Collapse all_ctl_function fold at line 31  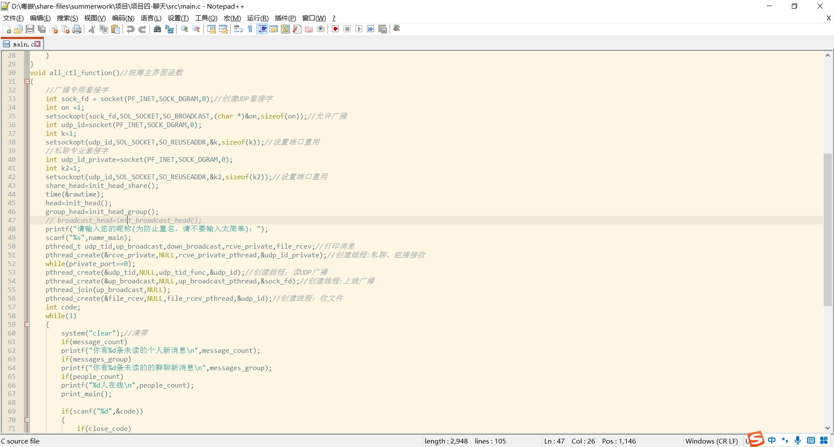[27, 82]
